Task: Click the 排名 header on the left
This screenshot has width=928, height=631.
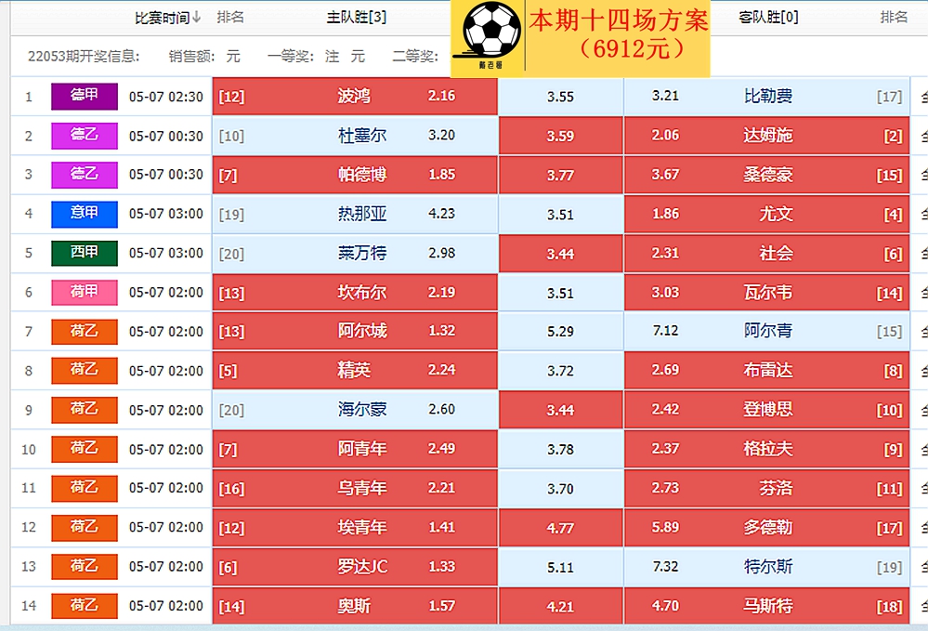Action: click(230, 18)
